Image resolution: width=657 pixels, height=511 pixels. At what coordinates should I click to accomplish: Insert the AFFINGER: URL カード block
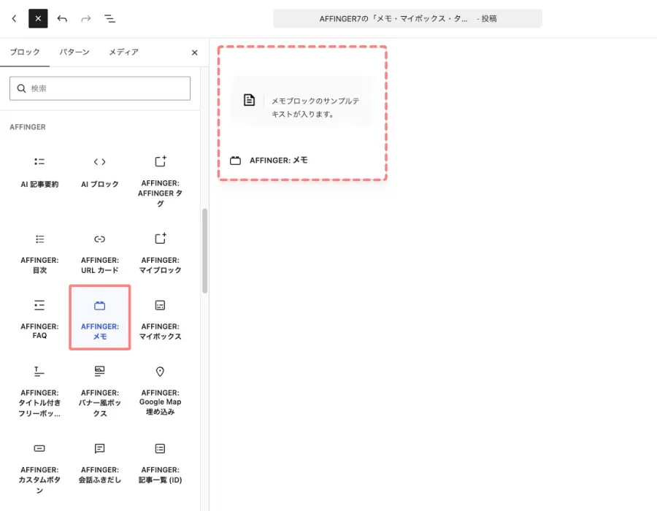pos(100,253)
